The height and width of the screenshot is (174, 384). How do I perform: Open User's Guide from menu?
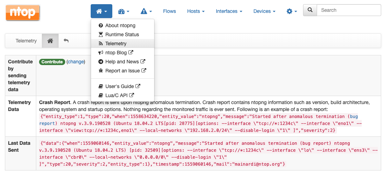pos(122,86)
